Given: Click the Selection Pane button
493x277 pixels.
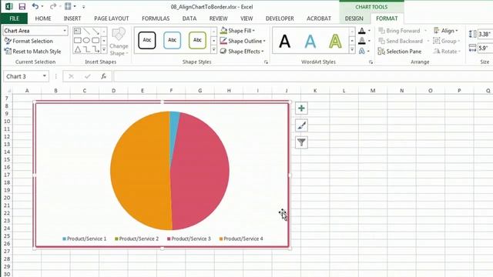Looking at the screenshot, I should click(x=400, y=52).
